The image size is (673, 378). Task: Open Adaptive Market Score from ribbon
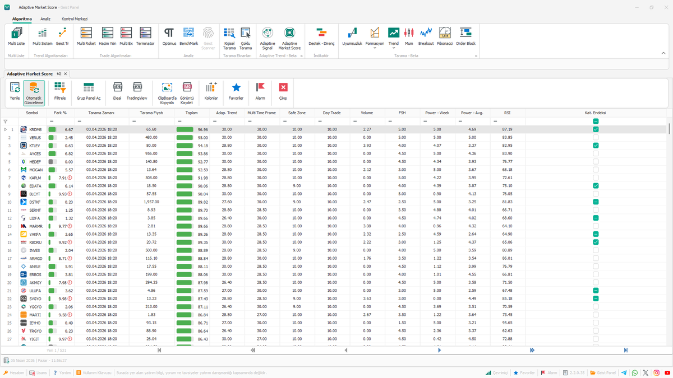coord(289,38)
